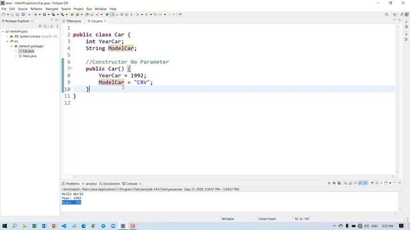Click the New Java Class green icon
This screenshot has height=230, width=410.
click(x=78, y=15)
